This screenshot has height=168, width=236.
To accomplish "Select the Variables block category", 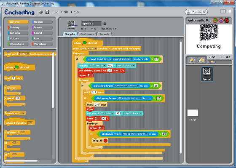I will (42, 44).
